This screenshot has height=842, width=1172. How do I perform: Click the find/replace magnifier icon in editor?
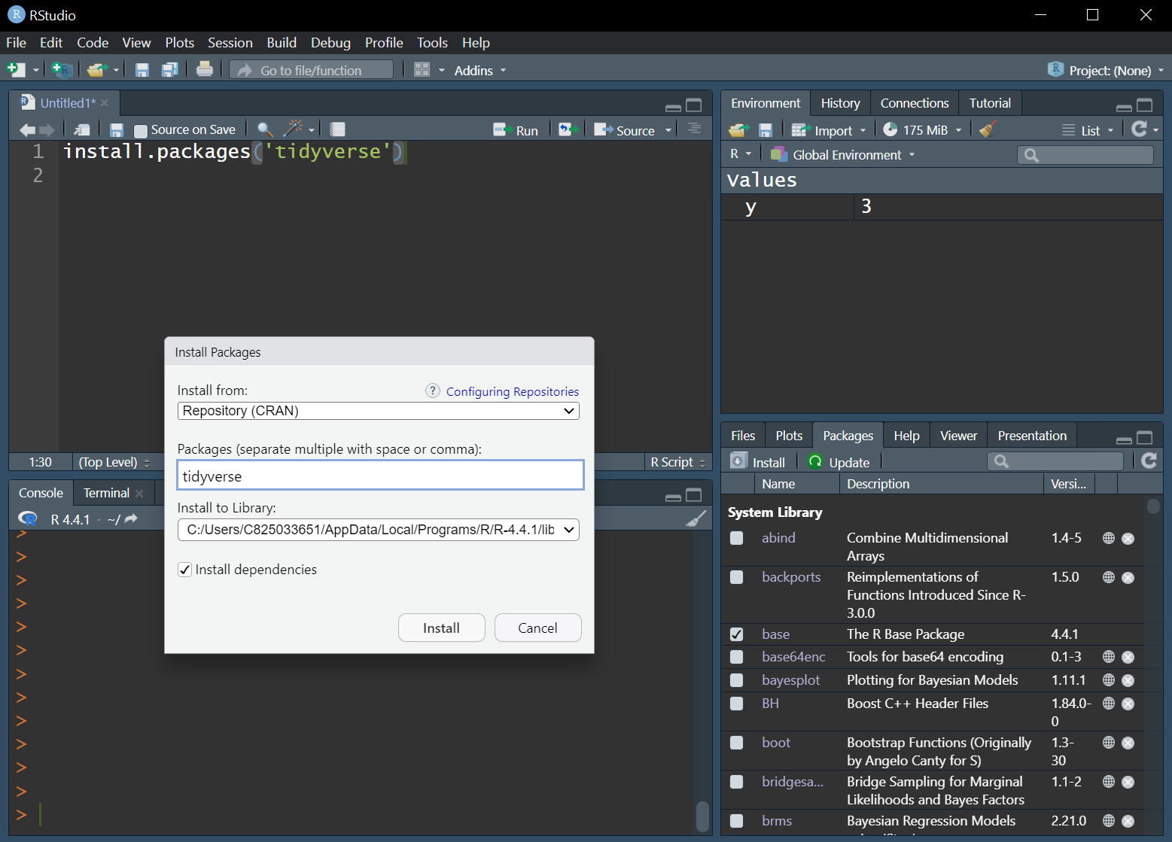click(x=264, y=129)
